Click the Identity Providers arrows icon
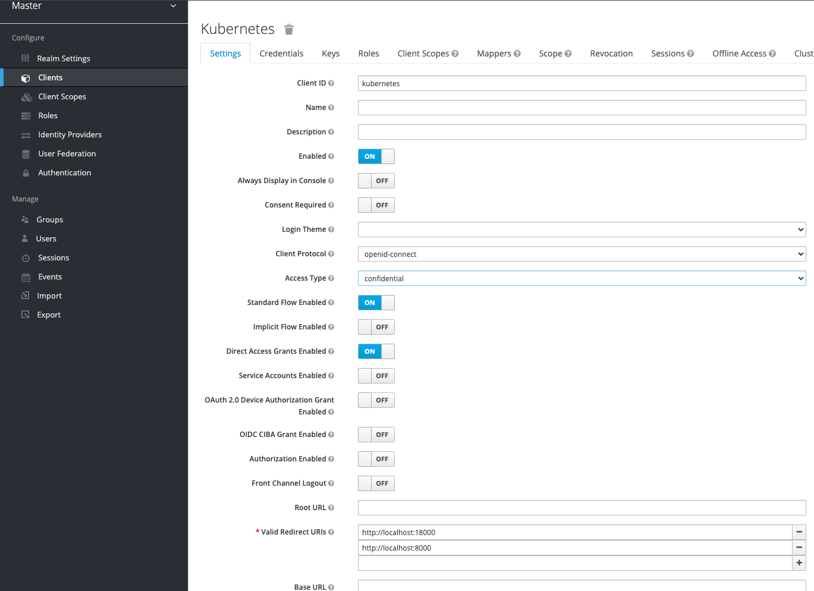This screenshot has height=591, width=814. 26,135
